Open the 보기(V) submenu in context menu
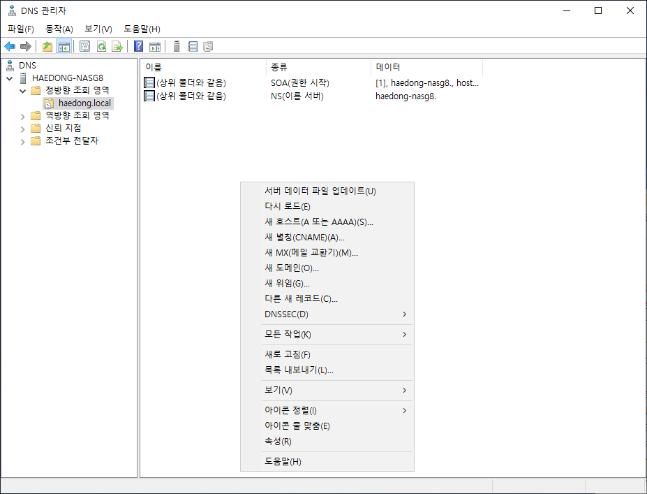The height and width of the screenshot is (494, 647). 327,391
